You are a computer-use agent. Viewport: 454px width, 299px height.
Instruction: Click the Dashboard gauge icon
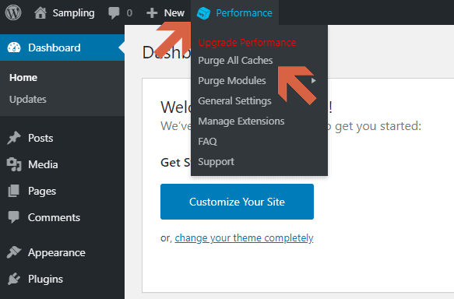[x=14, y=47]
